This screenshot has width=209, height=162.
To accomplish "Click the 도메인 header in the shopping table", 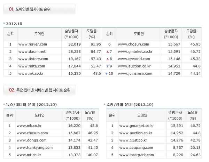I will (x=142, y=115).
